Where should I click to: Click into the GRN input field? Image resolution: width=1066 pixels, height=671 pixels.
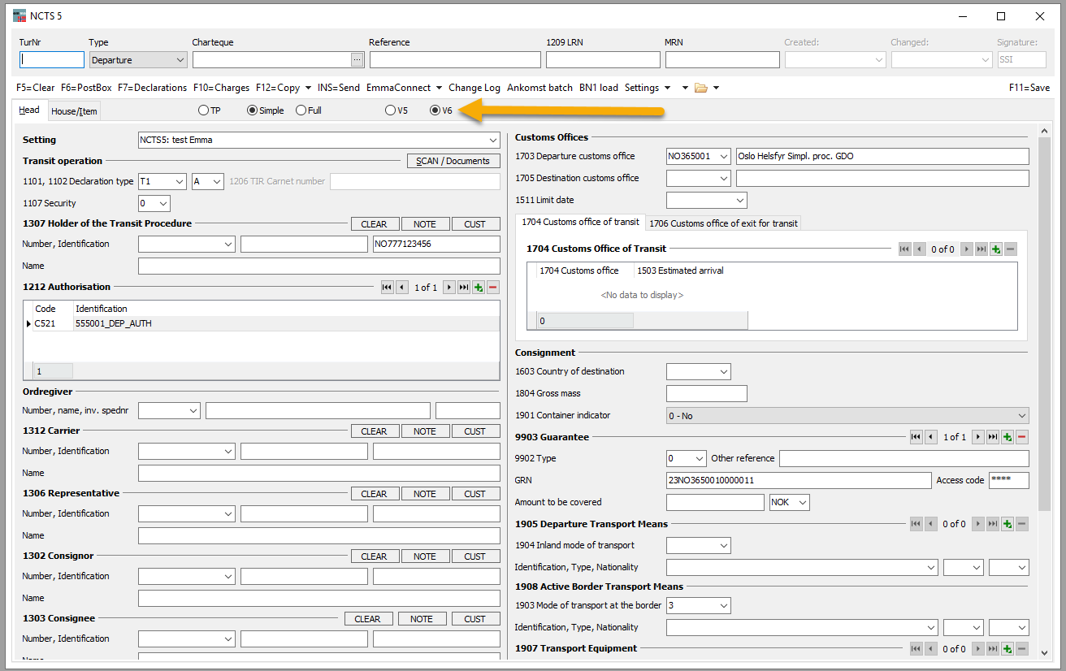[x=798, y=480]
